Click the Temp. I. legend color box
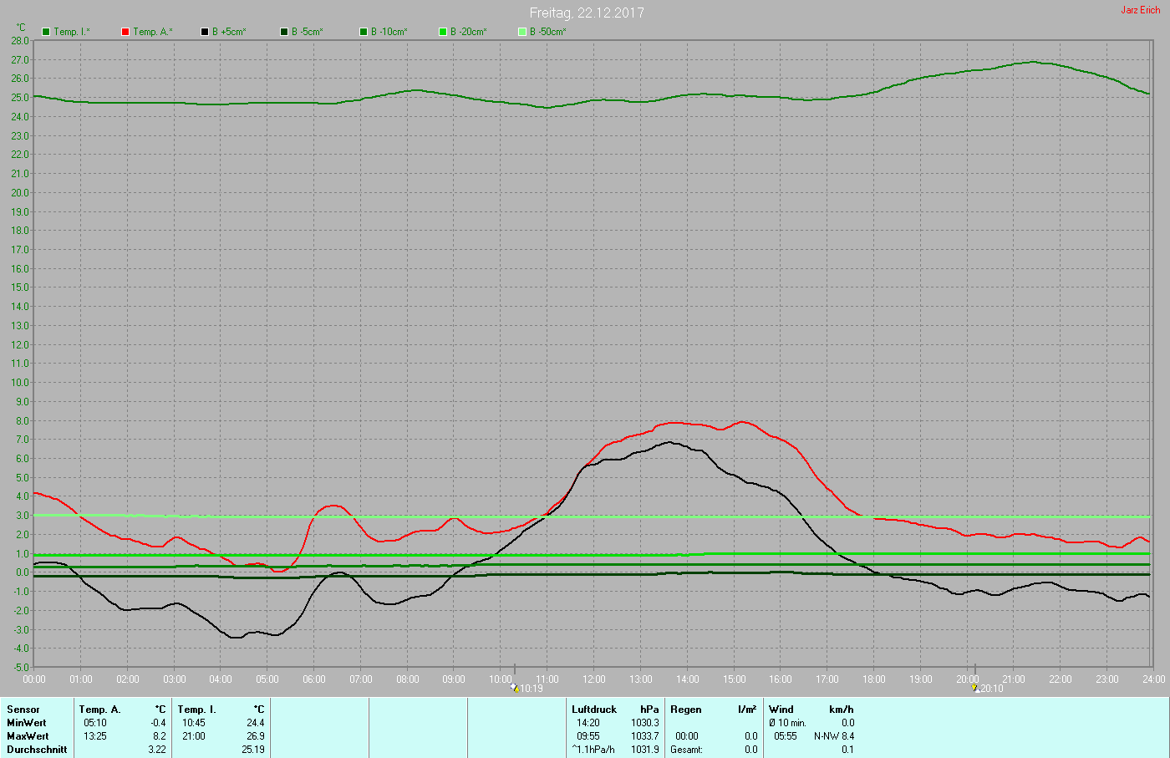 (46, 32)
